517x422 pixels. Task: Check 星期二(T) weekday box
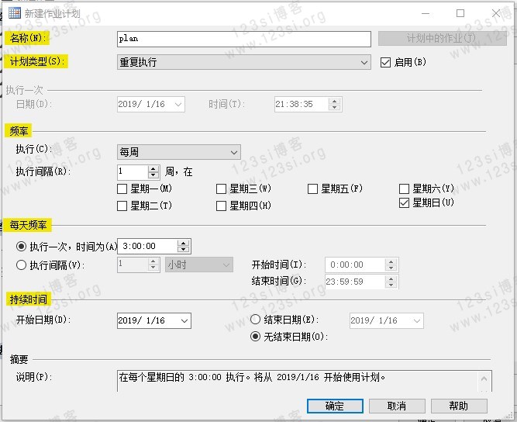coord(122,206)
